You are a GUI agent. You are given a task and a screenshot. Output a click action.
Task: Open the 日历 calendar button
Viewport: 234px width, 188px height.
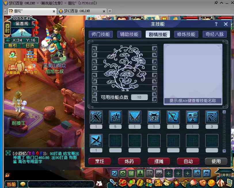(30, 46)
